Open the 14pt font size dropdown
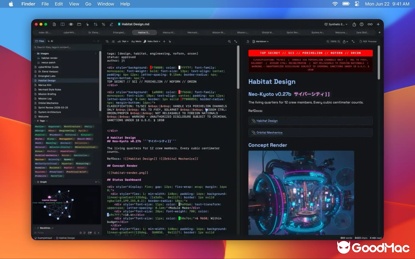 [x=123, y=41]
